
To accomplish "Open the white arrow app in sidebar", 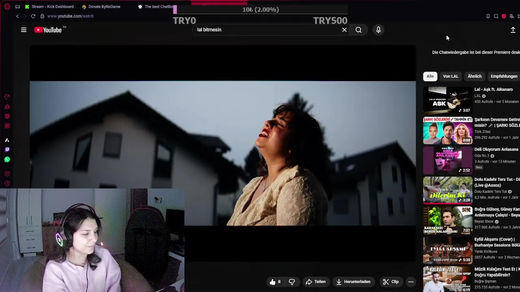I will tap(7, 140).
